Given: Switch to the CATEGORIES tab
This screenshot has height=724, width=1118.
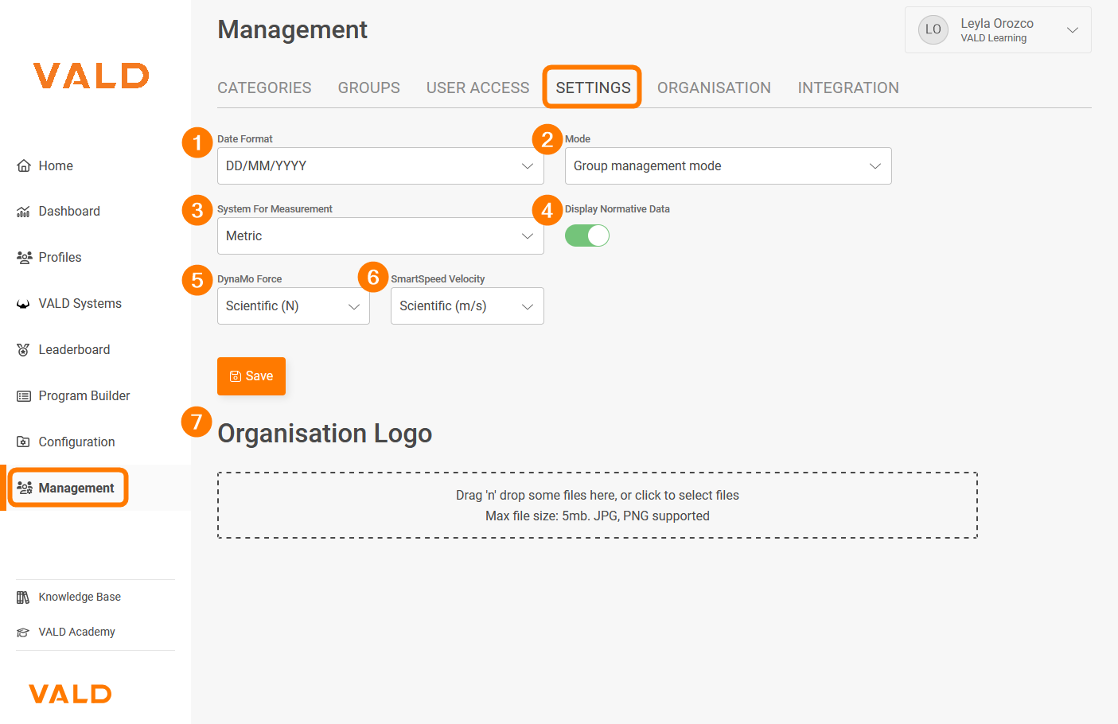Looking at the screenshot, I should click(x=264, y=88).
